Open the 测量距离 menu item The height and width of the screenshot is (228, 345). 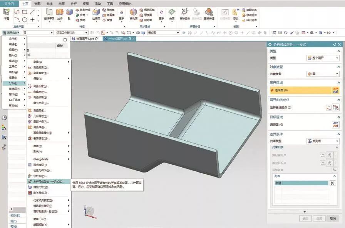tap(40, 67)
